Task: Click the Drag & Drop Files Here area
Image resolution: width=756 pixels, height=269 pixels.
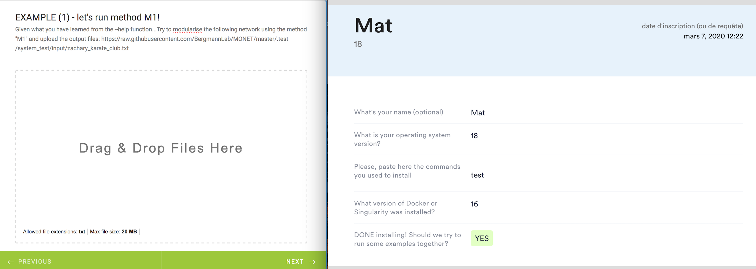Action: 161,148
